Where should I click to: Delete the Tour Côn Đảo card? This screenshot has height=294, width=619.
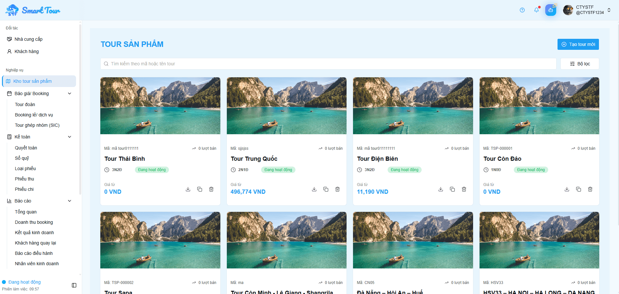point(590,189)
